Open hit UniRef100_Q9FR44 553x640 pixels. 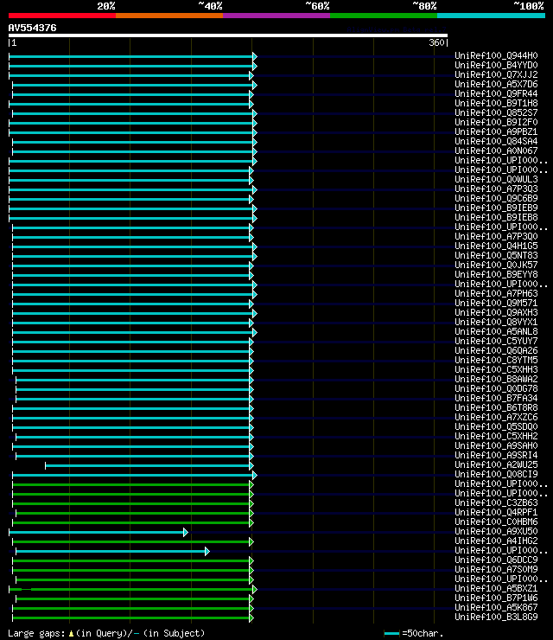(496, 93)
